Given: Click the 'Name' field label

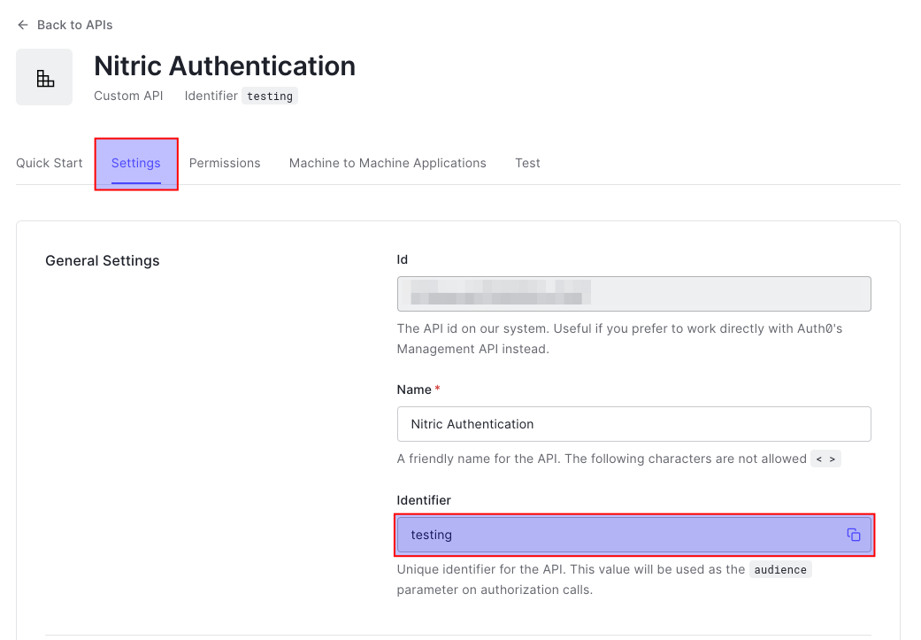Looking at the screenshot, I should pyautogui.click(x=414, y=389).
